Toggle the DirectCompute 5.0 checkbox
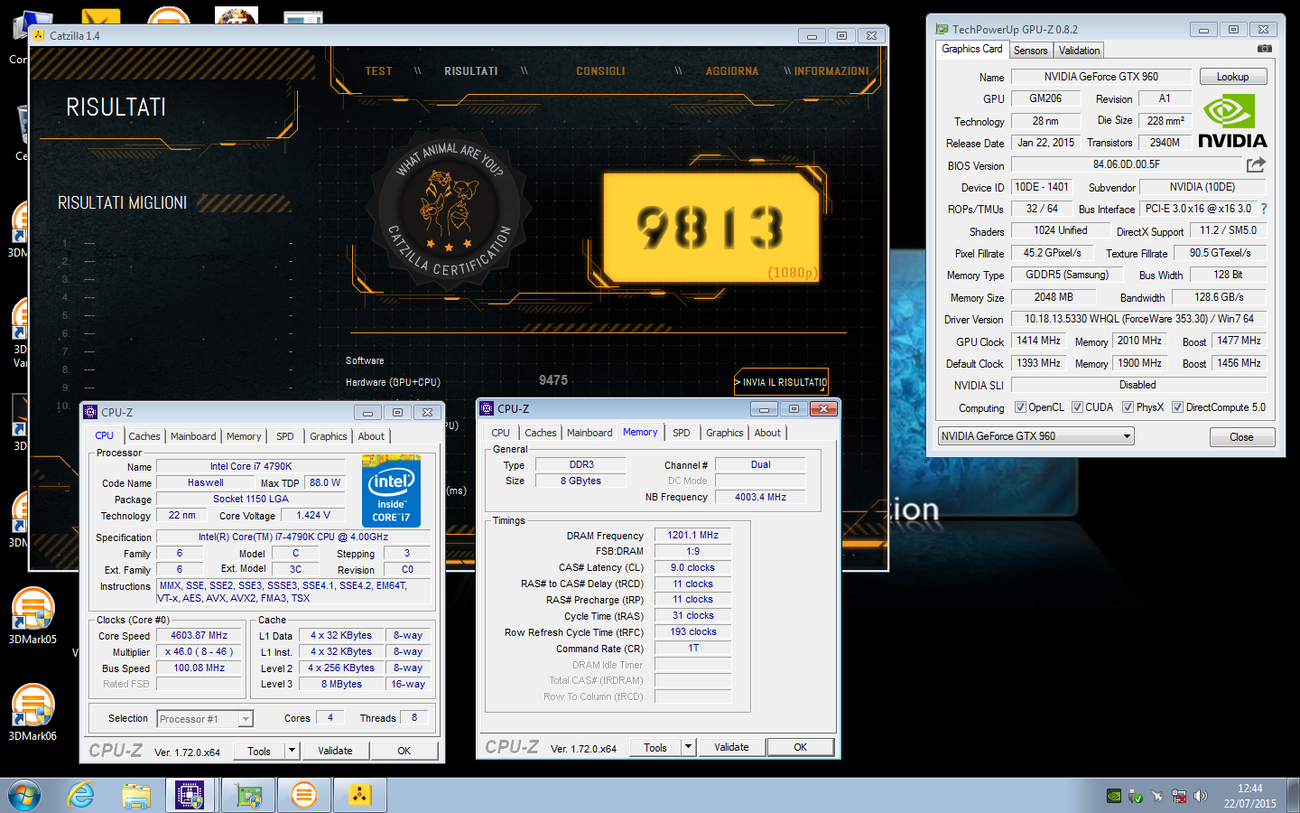 1177,407
